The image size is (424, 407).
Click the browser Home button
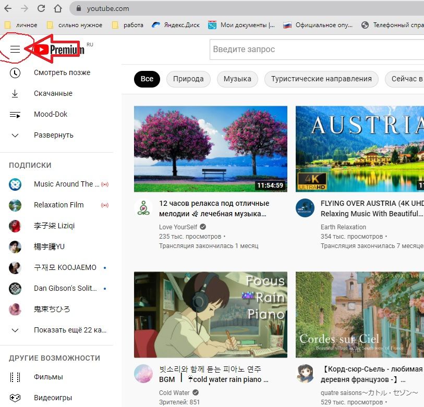(x=58, y=9)
